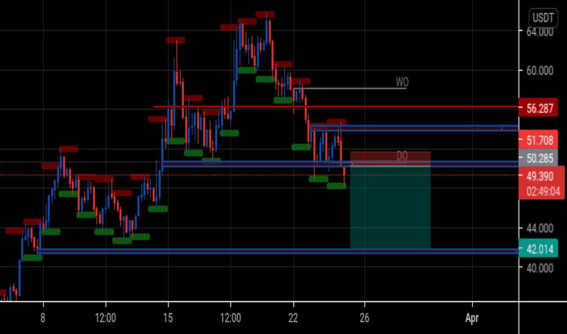This screenshot has height=334, width=567.
Task: Click the '8' date axis label
Action: pos(43,318)
